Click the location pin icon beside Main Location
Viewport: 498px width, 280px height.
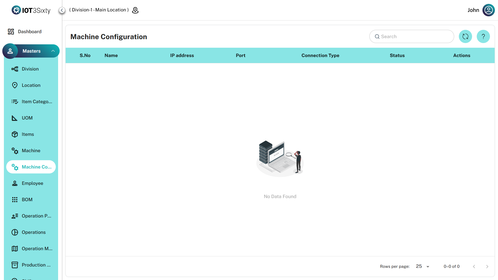pyautogui.click(x=135, y=10)
